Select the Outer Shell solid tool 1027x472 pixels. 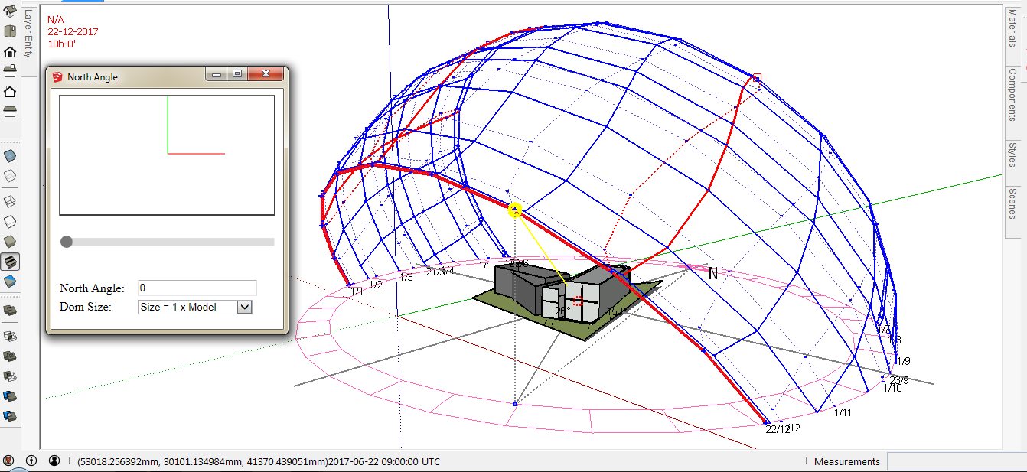pyautogui.click(x=10, y=310)
